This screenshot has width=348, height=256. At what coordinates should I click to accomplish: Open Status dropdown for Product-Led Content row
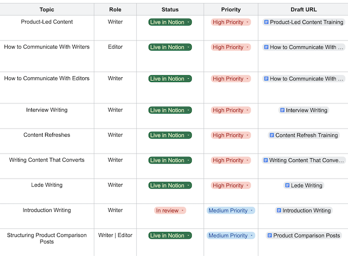[x=188, y=22]
